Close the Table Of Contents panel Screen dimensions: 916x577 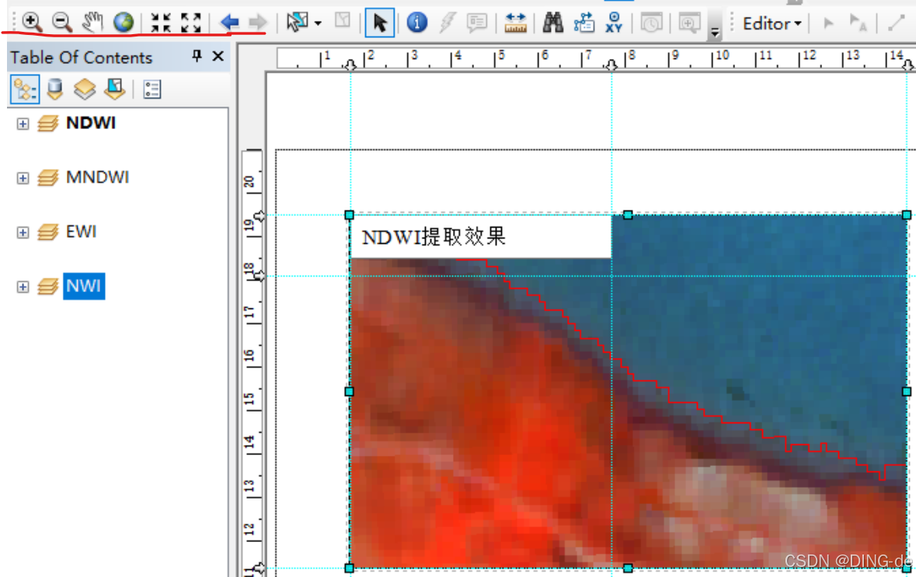(218, 56)
